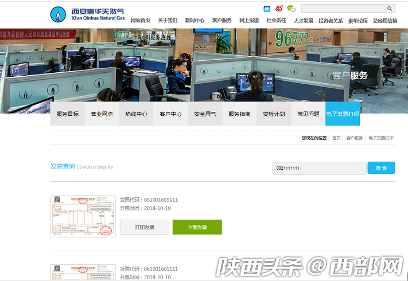Open the second invoice thumbnail image
This screenshot has width=408, height=281.
83,272
